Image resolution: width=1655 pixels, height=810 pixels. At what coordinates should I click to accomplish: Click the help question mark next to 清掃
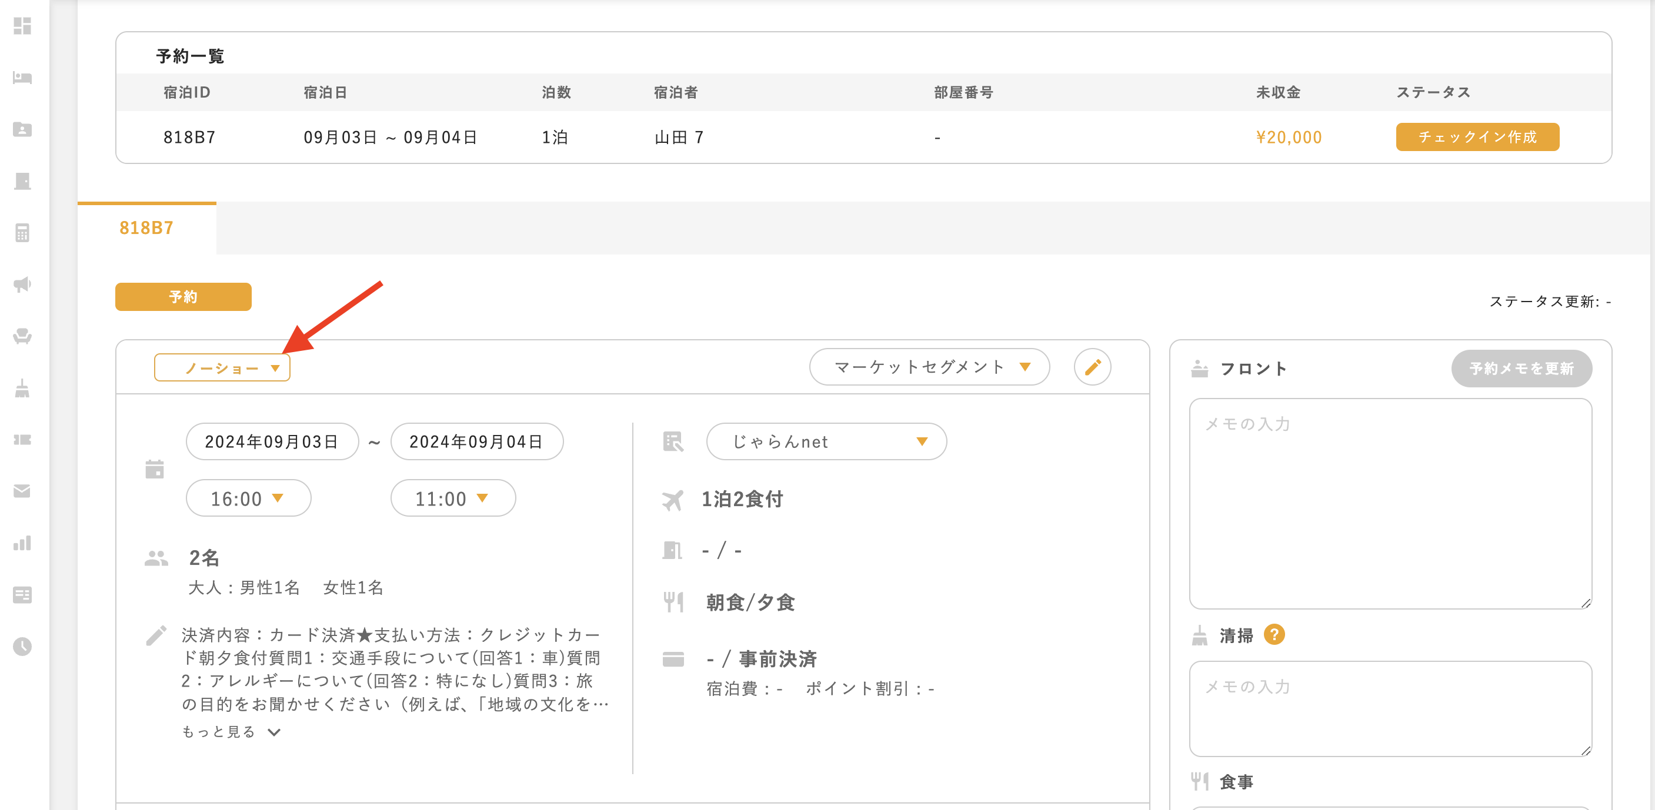tap(1274, 635)
